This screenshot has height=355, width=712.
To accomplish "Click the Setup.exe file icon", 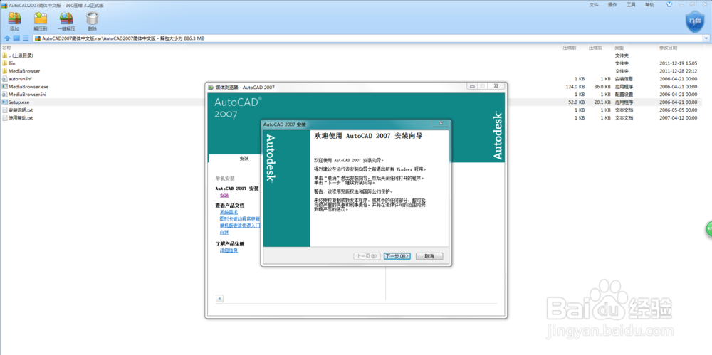I will pos(4,102).
